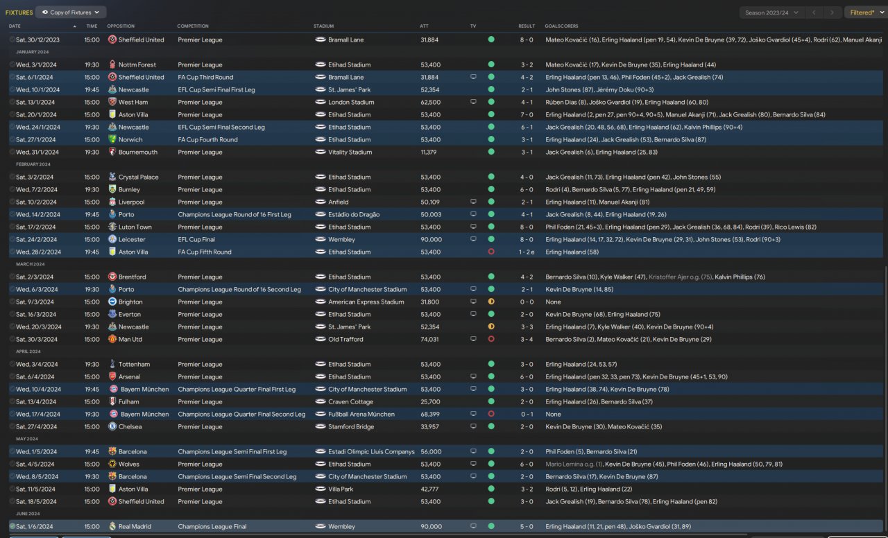Sort by the STADIUM column header
Screen dimensions: 888x538
(x=324, y=26)
